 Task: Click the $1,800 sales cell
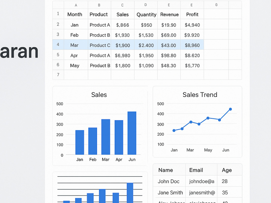[122, 65]
